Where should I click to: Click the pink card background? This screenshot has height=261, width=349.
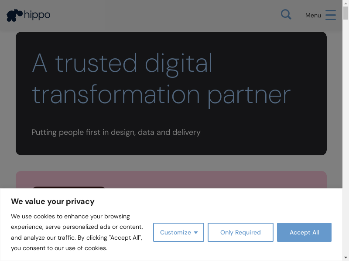[x=218, y=180]
